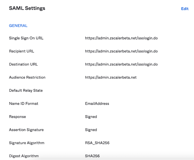Screen dimensions: 194x160
Task: Select the Destination URL label
Action: click(23, 64)
